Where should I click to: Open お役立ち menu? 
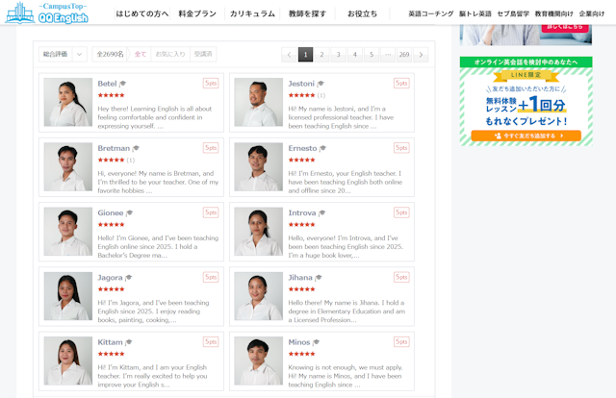tap(362, 13)
